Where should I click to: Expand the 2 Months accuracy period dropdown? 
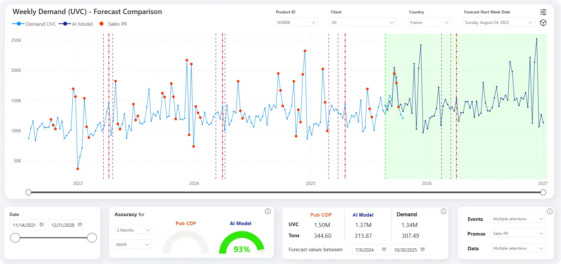pos(133,230)
